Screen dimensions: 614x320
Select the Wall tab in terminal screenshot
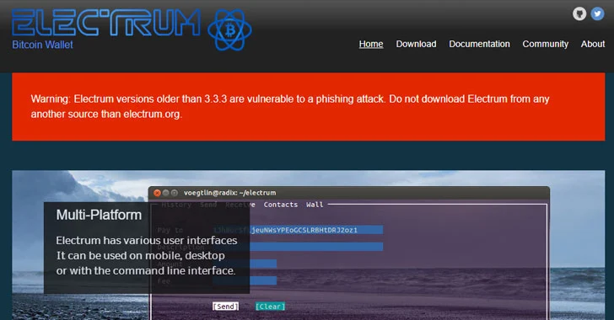click(315, 205)
